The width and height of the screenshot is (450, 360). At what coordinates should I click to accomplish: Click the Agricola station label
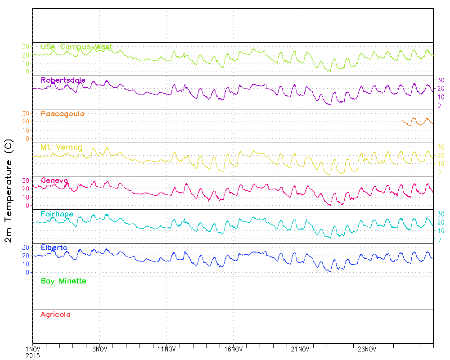pyautogui.click(x=55, y=315)
